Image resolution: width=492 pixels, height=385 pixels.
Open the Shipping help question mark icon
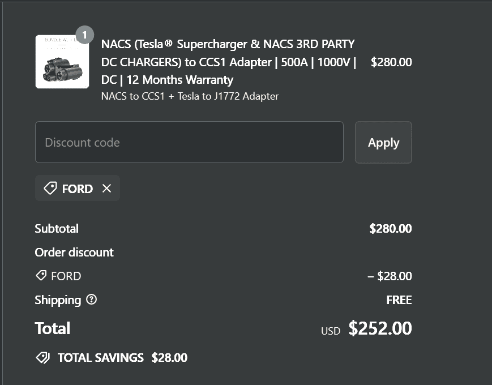point(91,300)
